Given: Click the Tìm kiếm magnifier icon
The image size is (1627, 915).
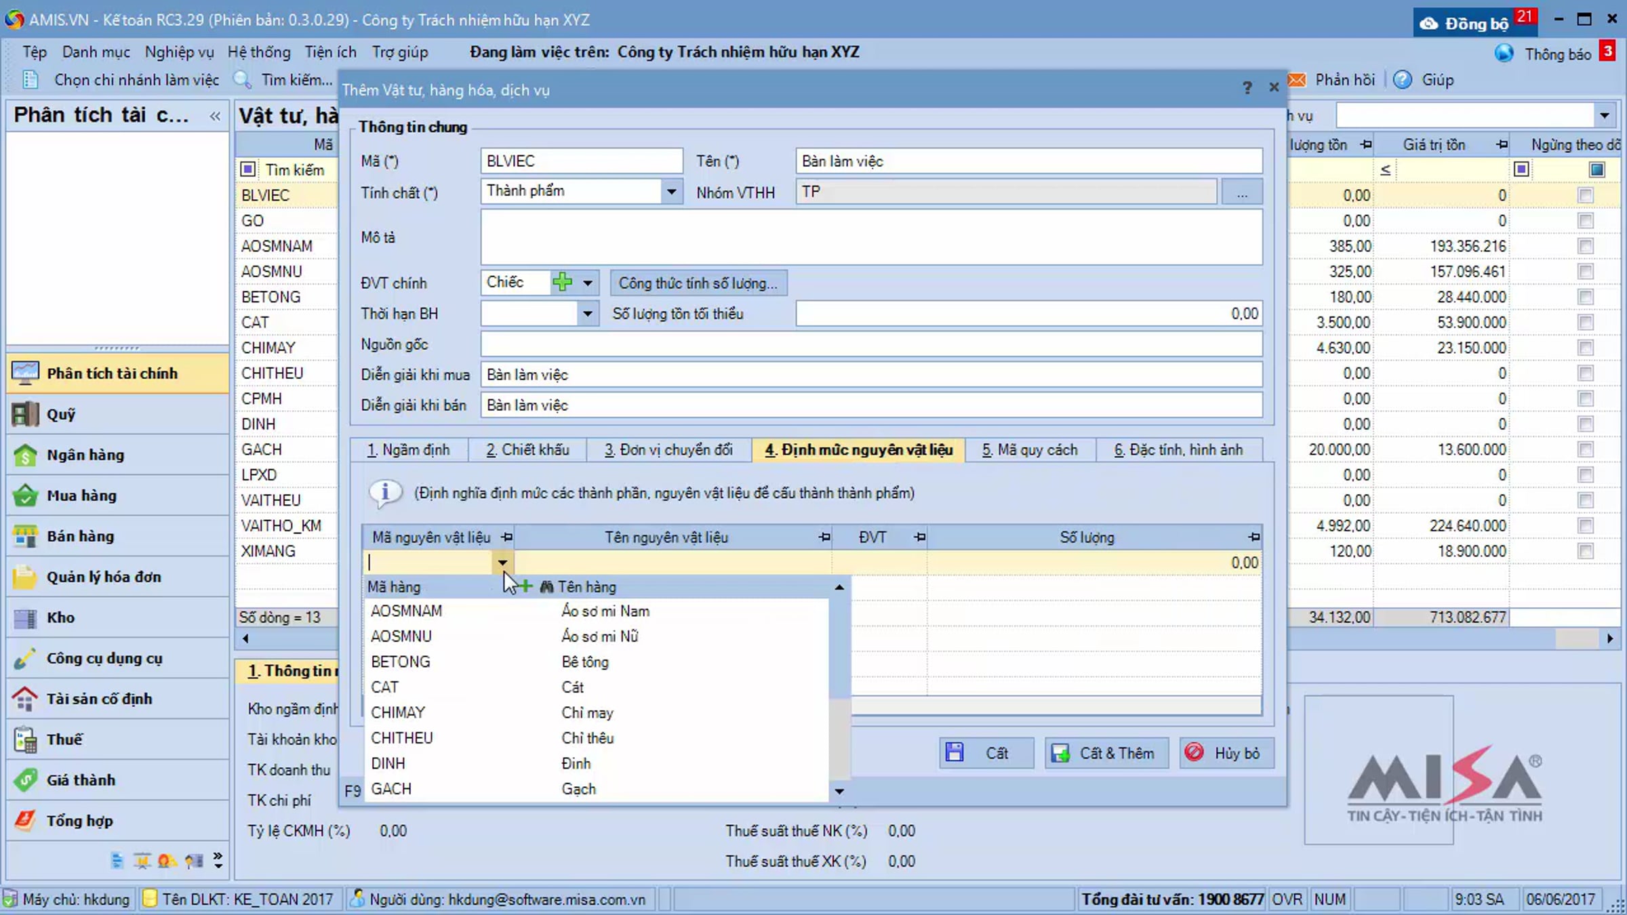Looking at the screenshot, I should point(242,80).
